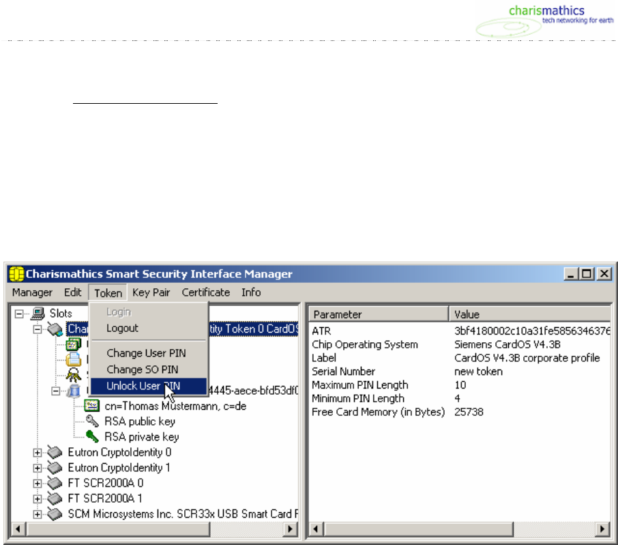Click the Value column header
Image resolution: width=618 pixels, height=545 pixels.
530,315
